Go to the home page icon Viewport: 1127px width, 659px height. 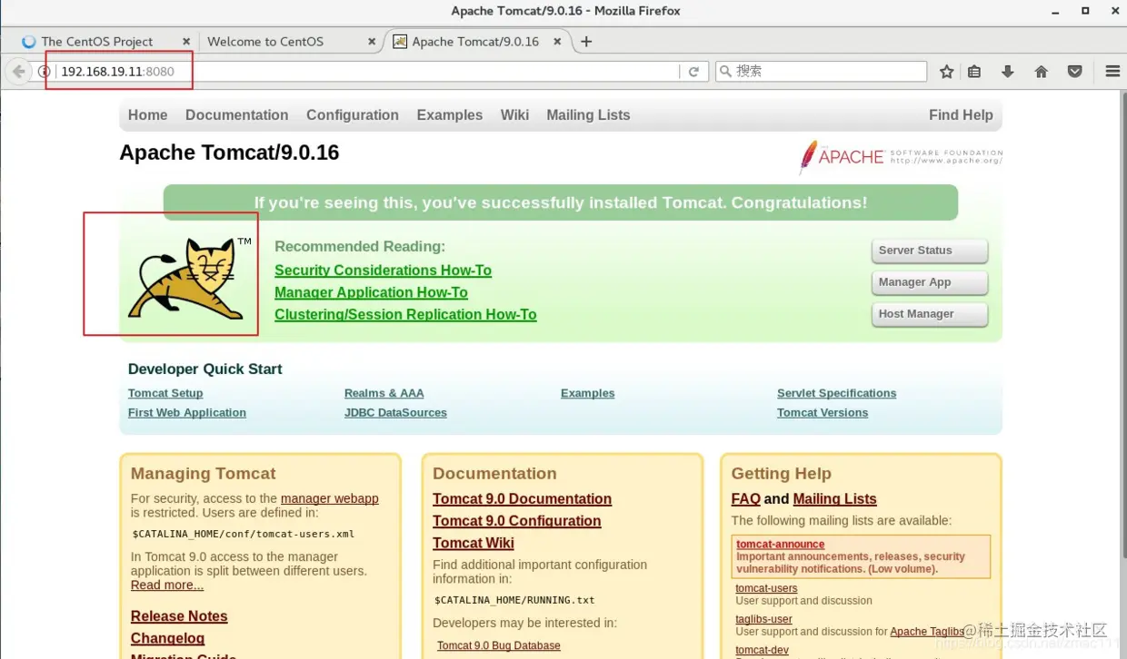1041,72
